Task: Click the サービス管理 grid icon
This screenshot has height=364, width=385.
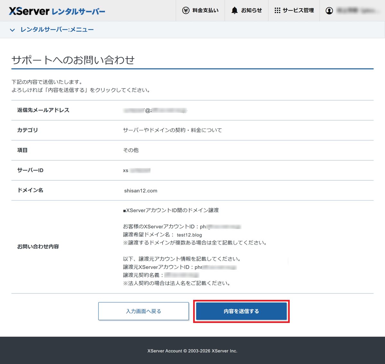Action: point(278,10)
